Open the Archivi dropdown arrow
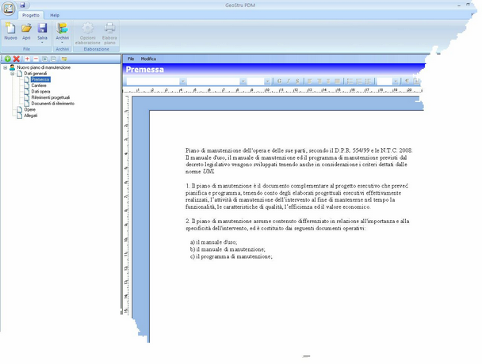 [62, 43]
